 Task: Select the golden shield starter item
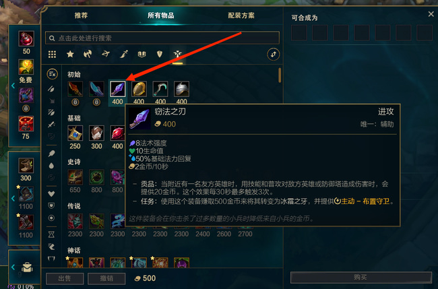click(139, 89)
